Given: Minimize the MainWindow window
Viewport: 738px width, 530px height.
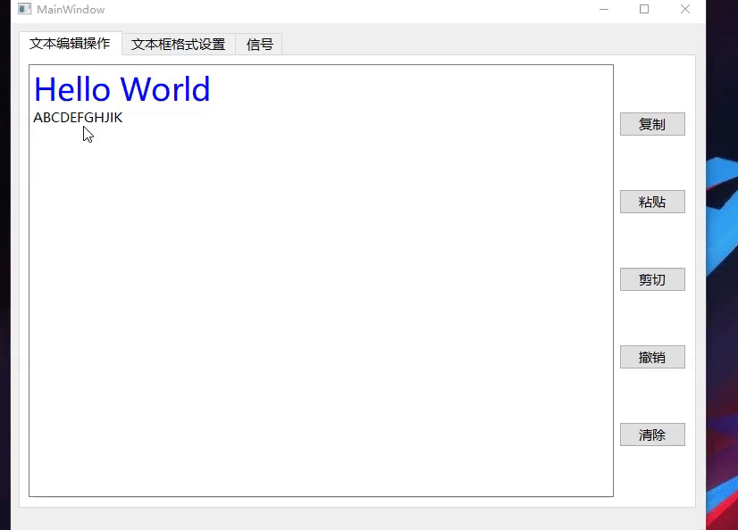Looking at the screenshot, I should (604, 9).
